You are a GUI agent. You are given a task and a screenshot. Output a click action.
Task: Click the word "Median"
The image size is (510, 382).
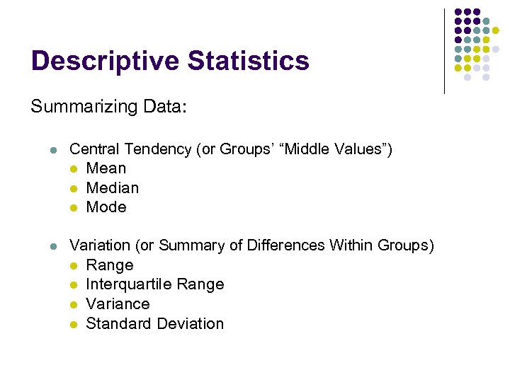tap(112, 188)
